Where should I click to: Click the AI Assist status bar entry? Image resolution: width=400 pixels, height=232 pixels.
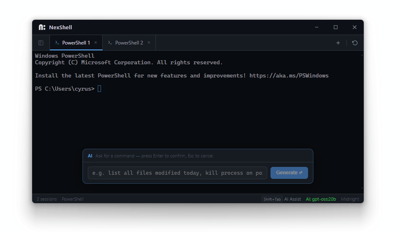point(292,199)
